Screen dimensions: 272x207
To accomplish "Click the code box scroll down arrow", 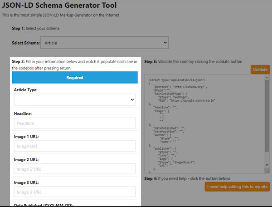I will (x=267, y=165).
